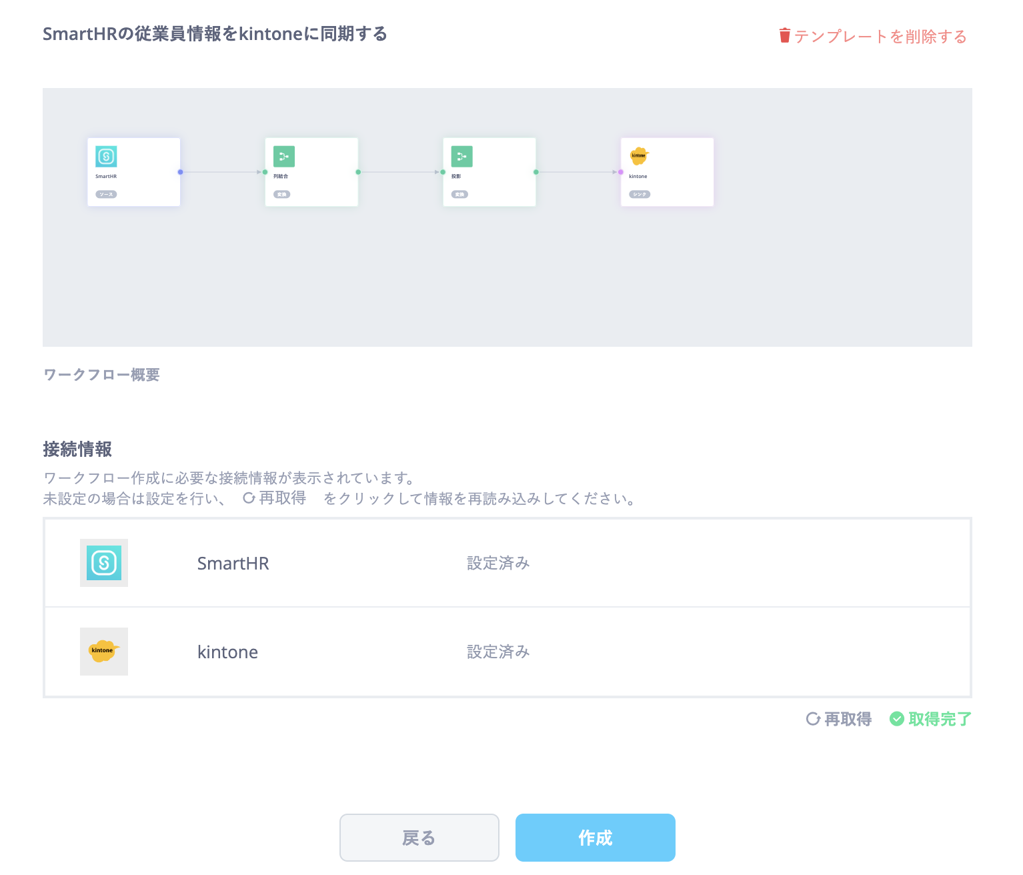Click the 変換 badge on the 列結合 node
Screen dimensions: 1023x875
pyautogui.click(x=281, y=195)
